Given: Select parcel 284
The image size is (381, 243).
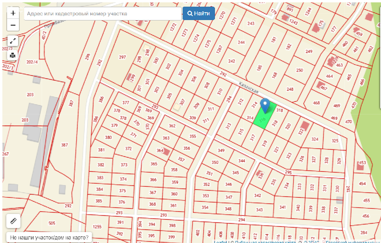Looking at the screenshot, I should 364,233.
